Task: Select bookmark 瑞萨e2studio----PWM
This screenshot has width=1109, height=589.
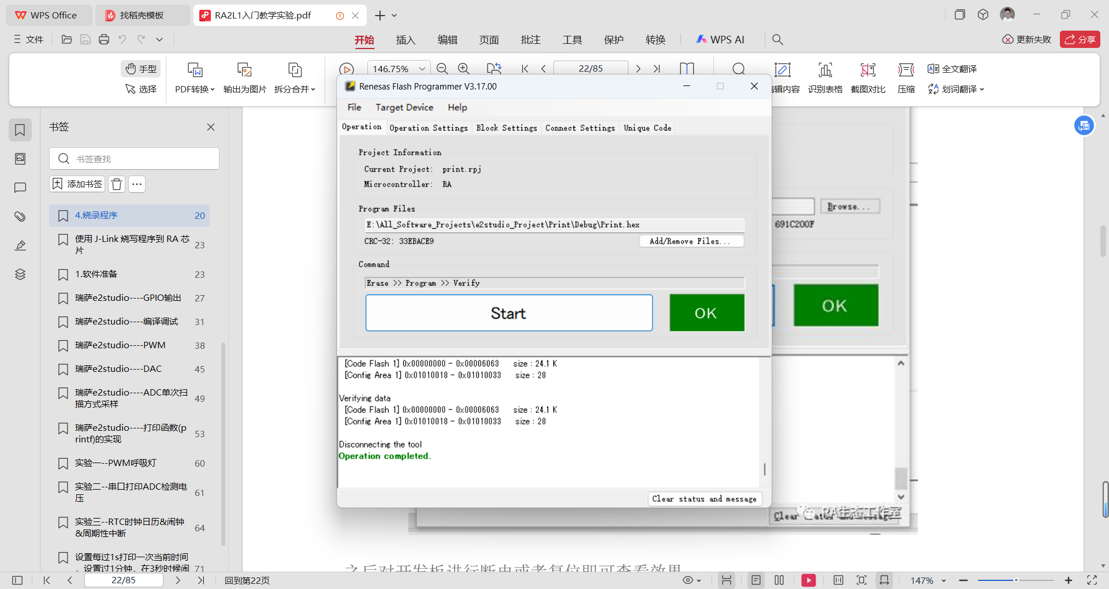Action: 129,345
